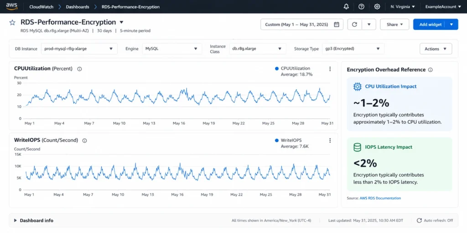
Task: Click the calendar icon in date range
Action: (336, 25)
